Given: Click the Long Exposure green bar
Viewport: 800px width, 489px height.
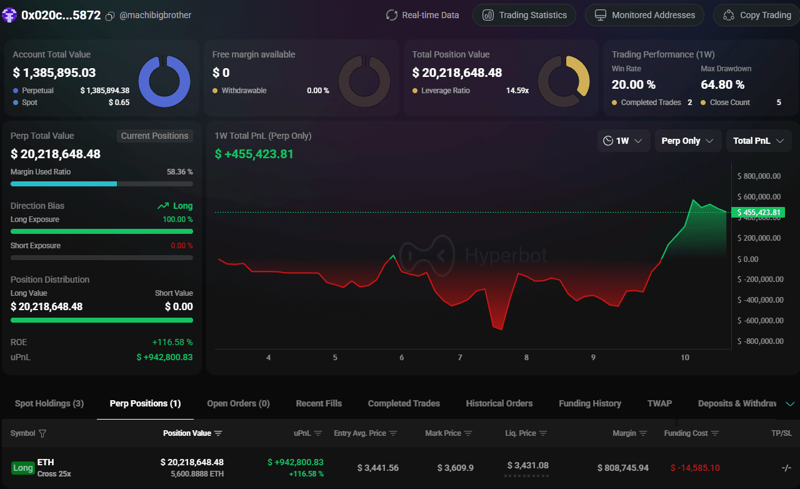Looking at the screenshot, I should coord(102,231).
